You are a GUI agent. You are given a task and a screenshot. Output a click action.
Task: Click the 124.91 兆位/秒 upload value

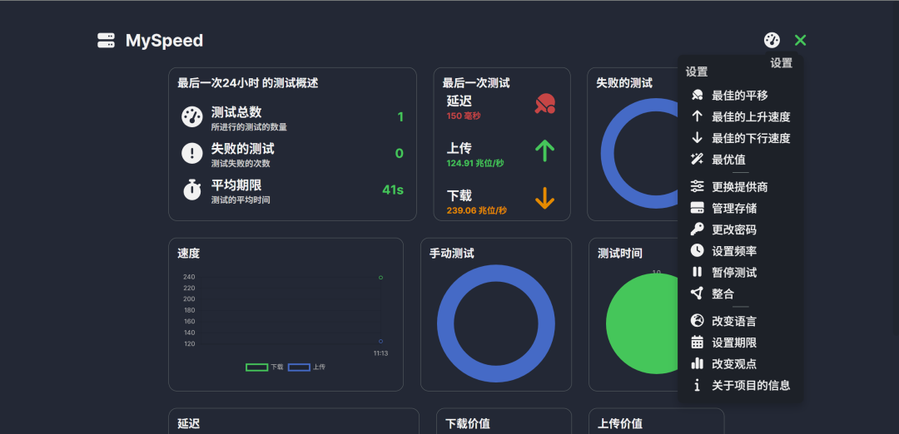[x=475, y=163]
